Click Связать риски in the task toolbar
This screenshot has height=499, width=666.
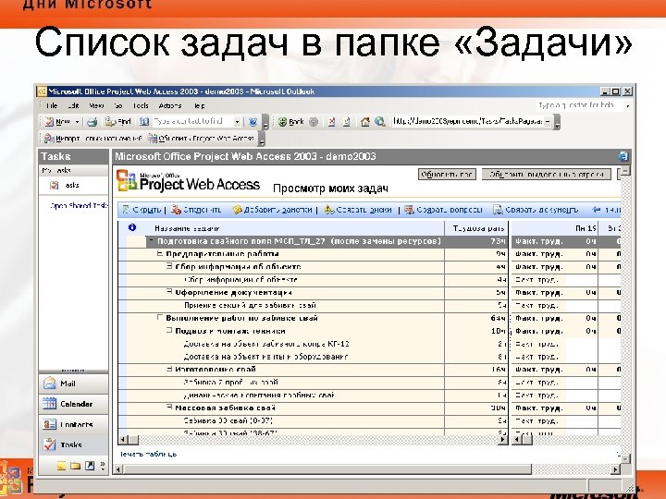point(358,210)
